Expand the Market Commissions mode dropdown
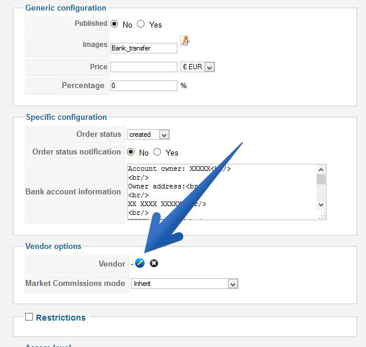This screenshot has width=366, height=347. (x=184, y=284)
